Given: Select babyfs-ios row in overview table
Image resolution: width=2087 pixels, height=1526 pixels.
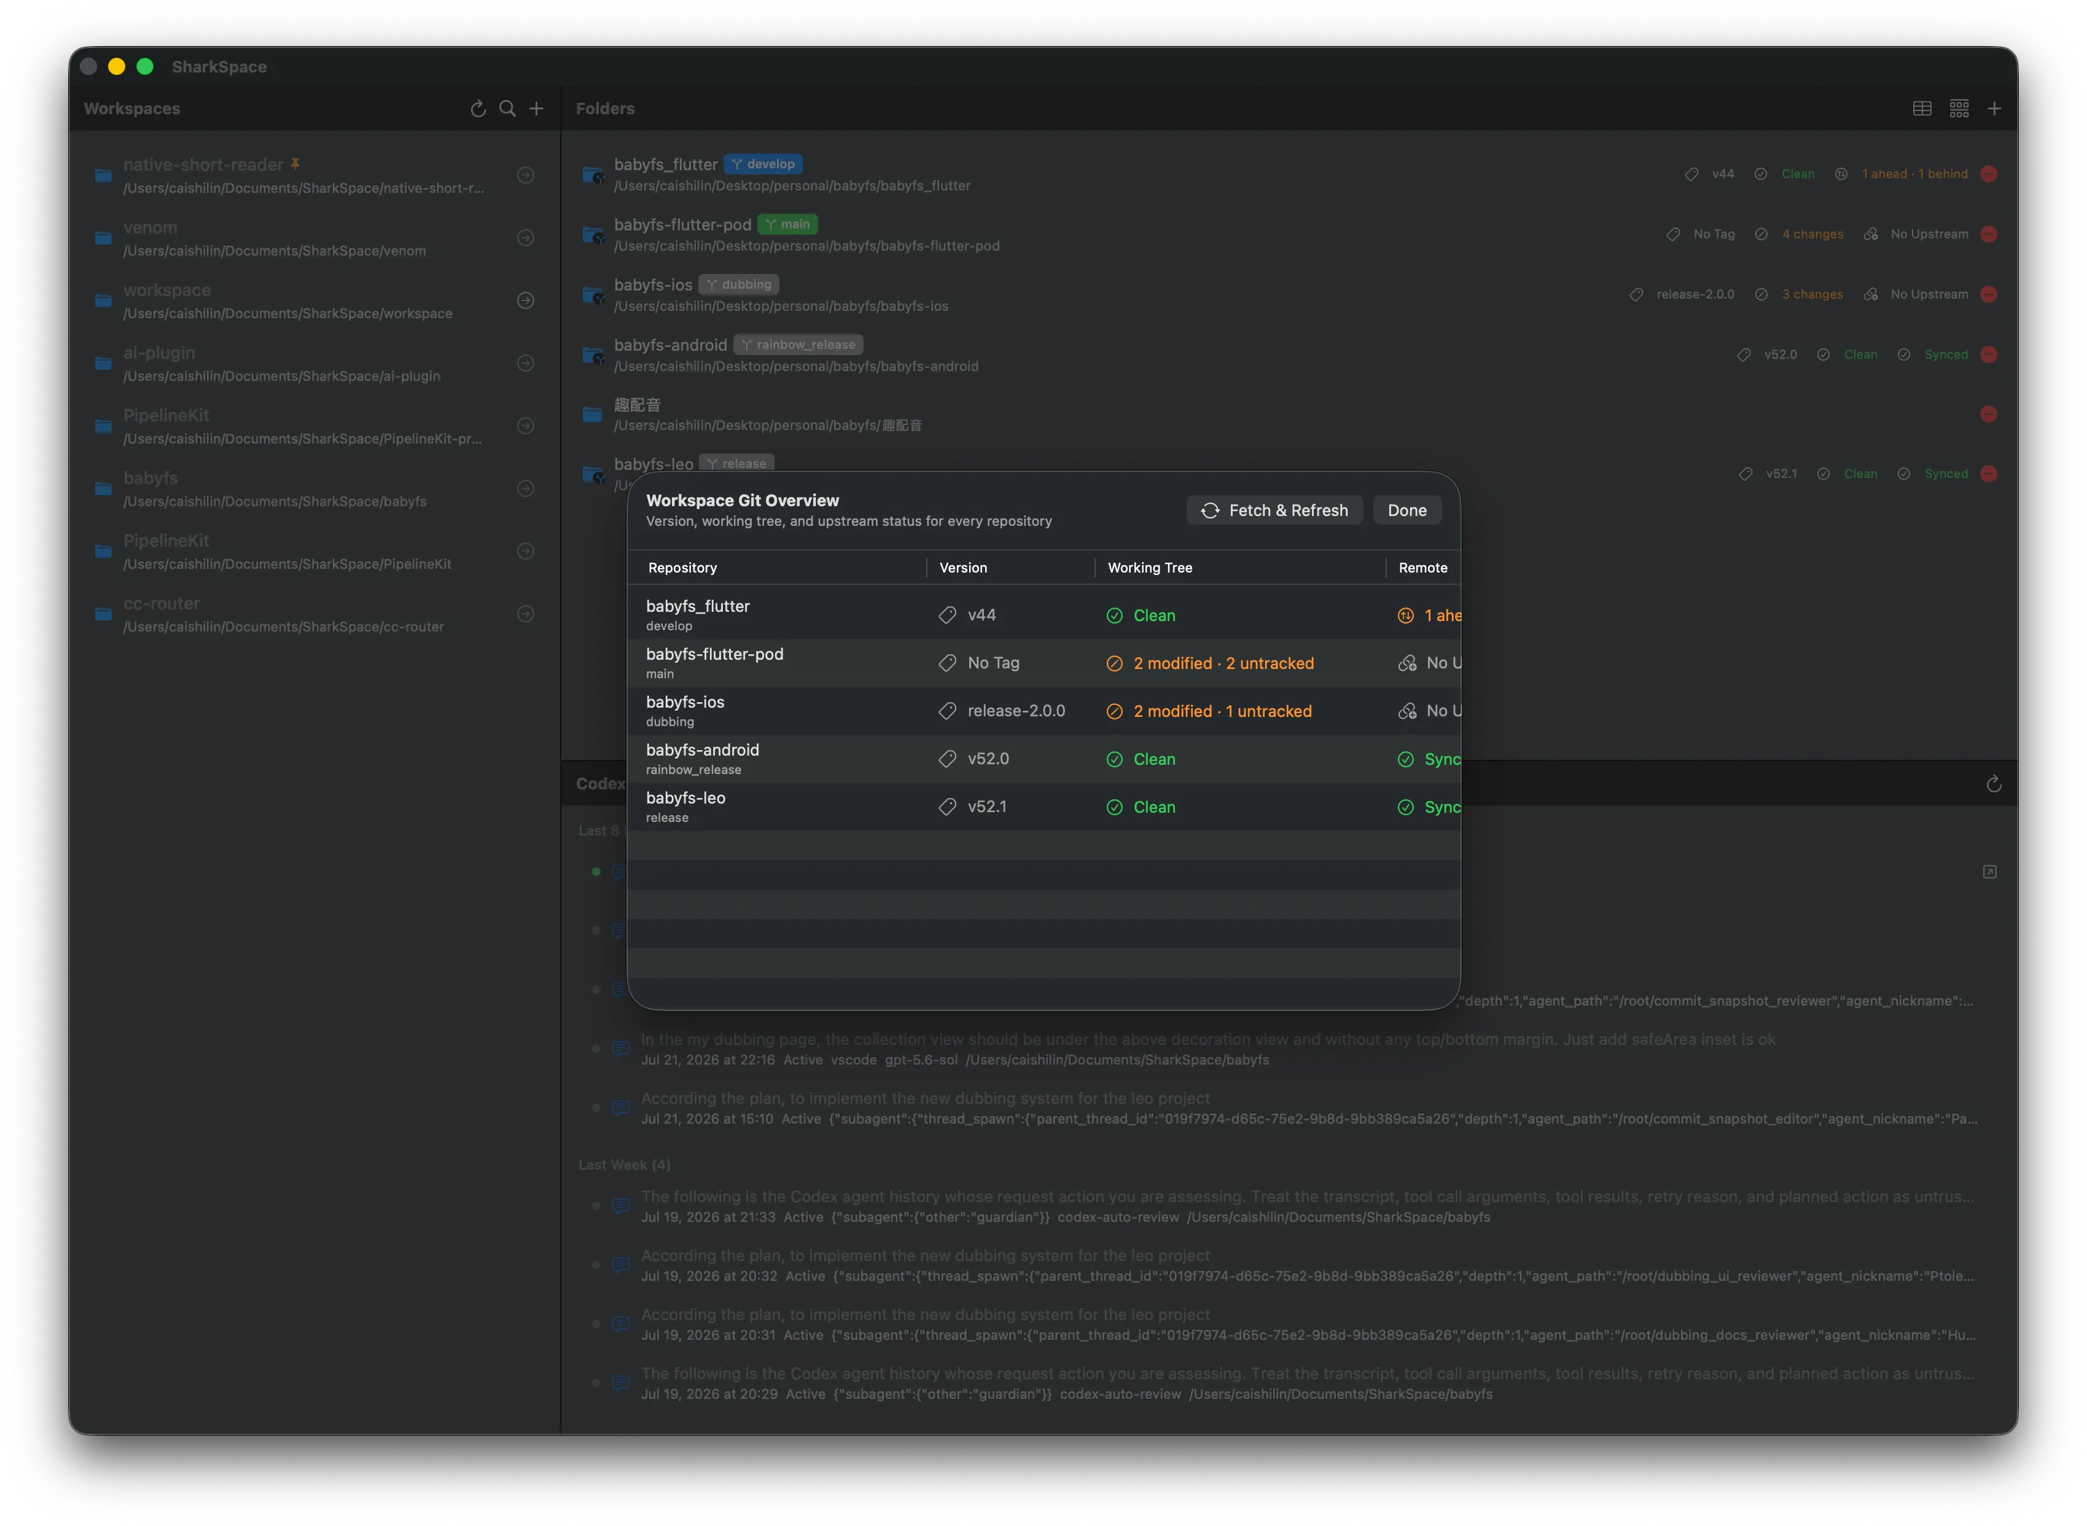Looking at the screenshot, I should tap(1043, 711).
